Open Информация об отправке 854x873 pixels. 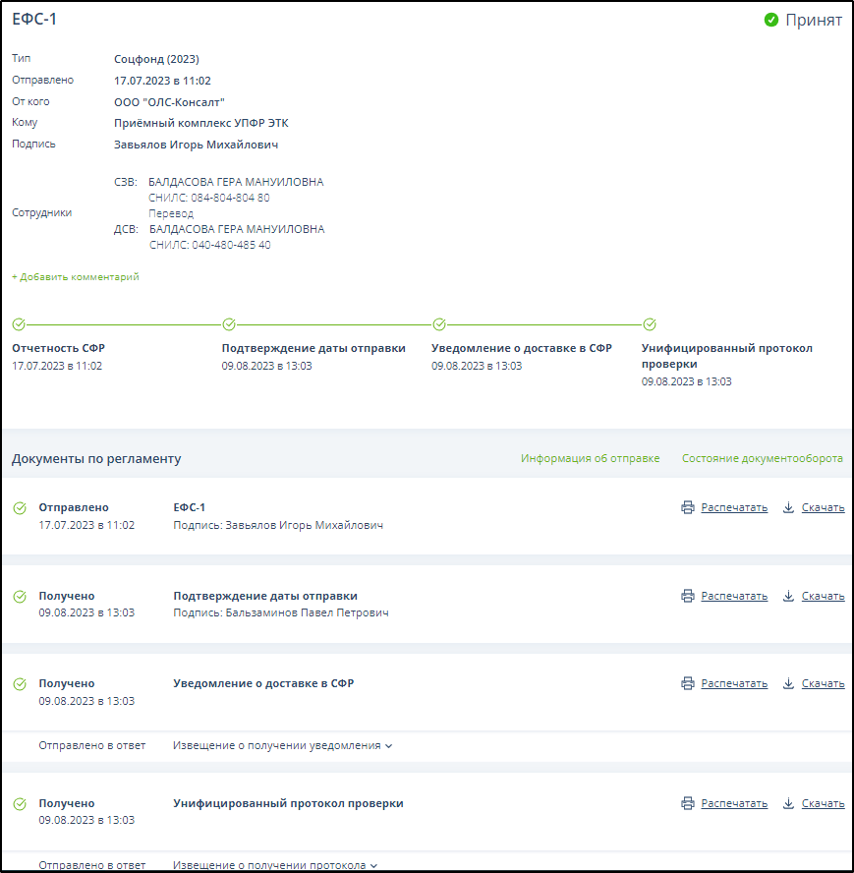(590, 458)
